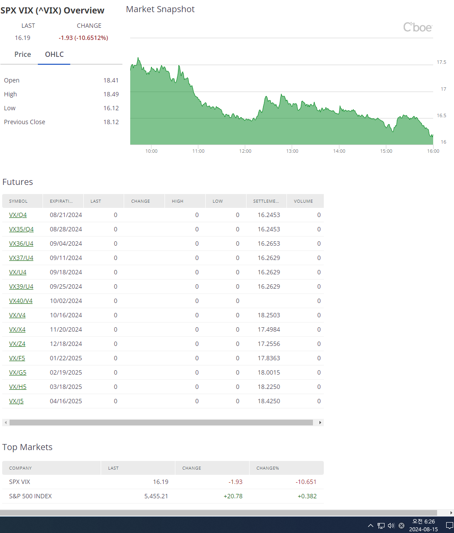Open the VX37/U4 futures link
This screenshot has width=454, height=533.
(21, 258)
